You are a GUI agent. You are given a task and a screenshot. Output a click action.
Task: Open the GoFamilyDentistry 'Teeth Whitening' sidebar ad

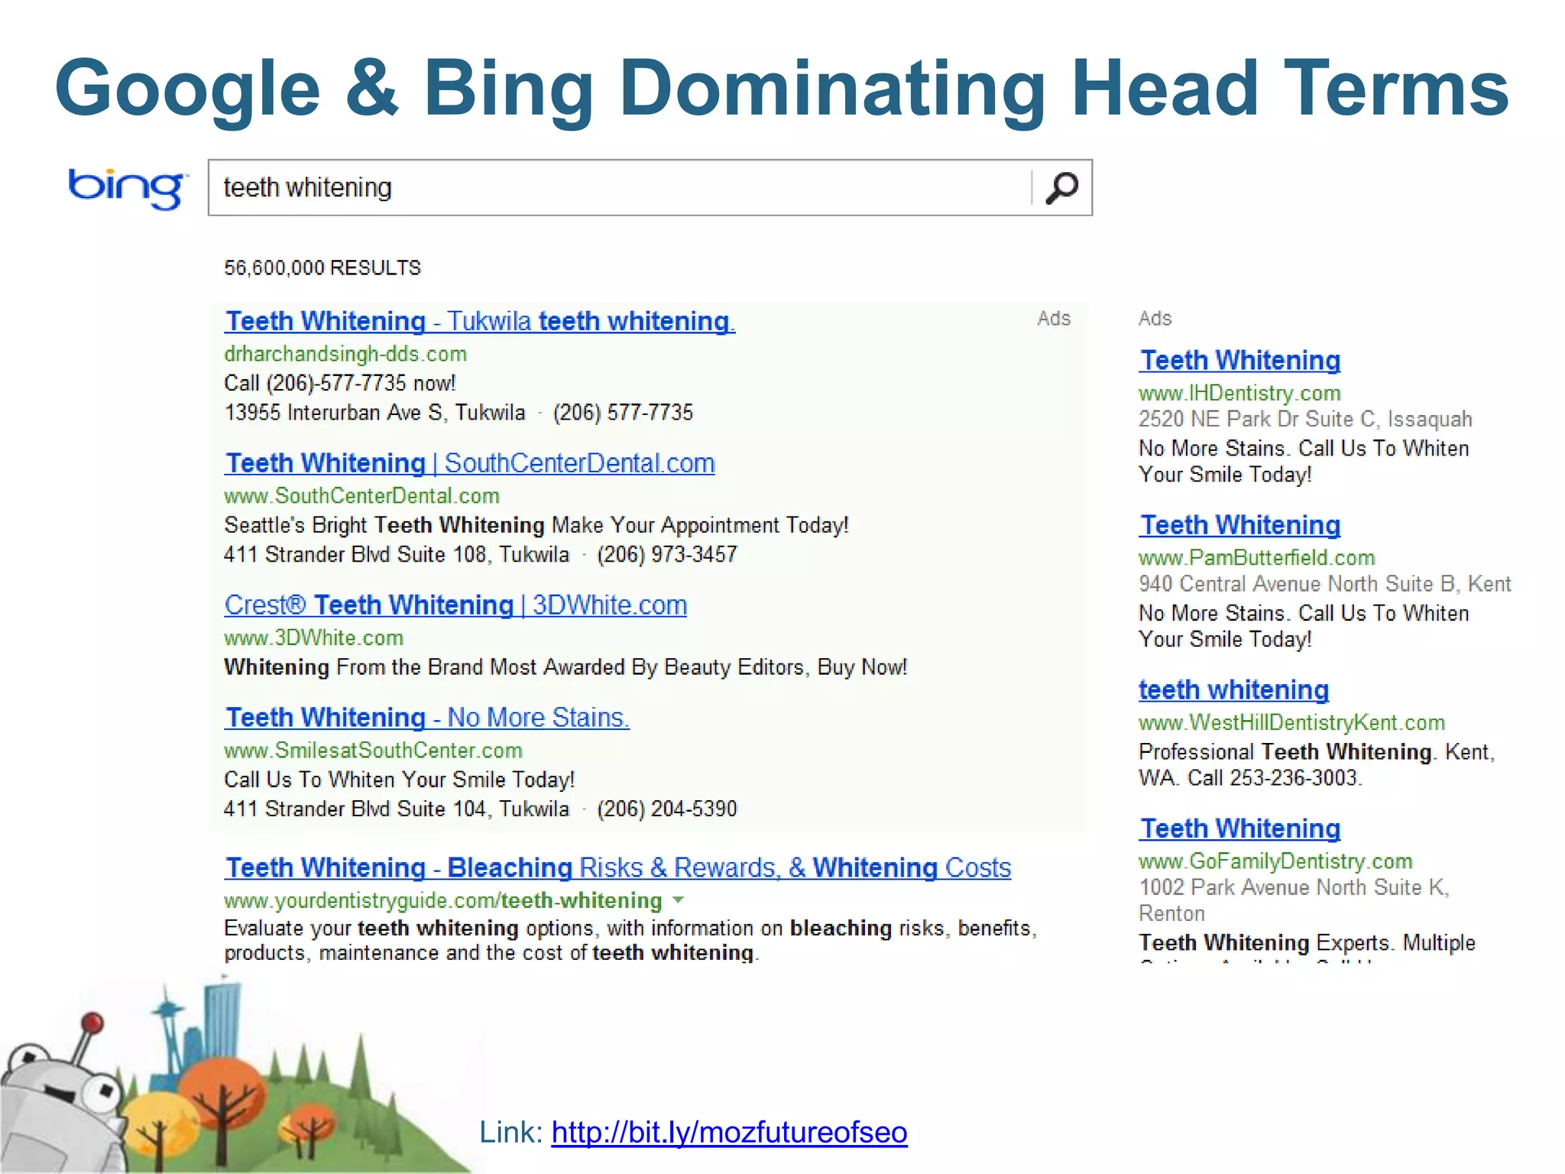point(1239,829)
